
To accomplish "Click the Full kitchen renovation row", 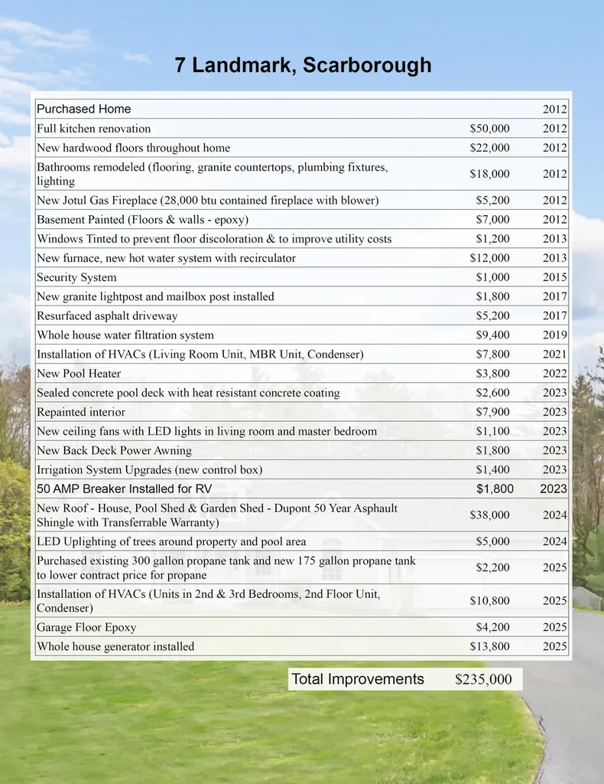I will coord(302,129).
